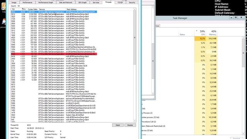This screenshot has height=139, width=247.
Task: Open the Performance Graph tab
Action: [46, 3]
